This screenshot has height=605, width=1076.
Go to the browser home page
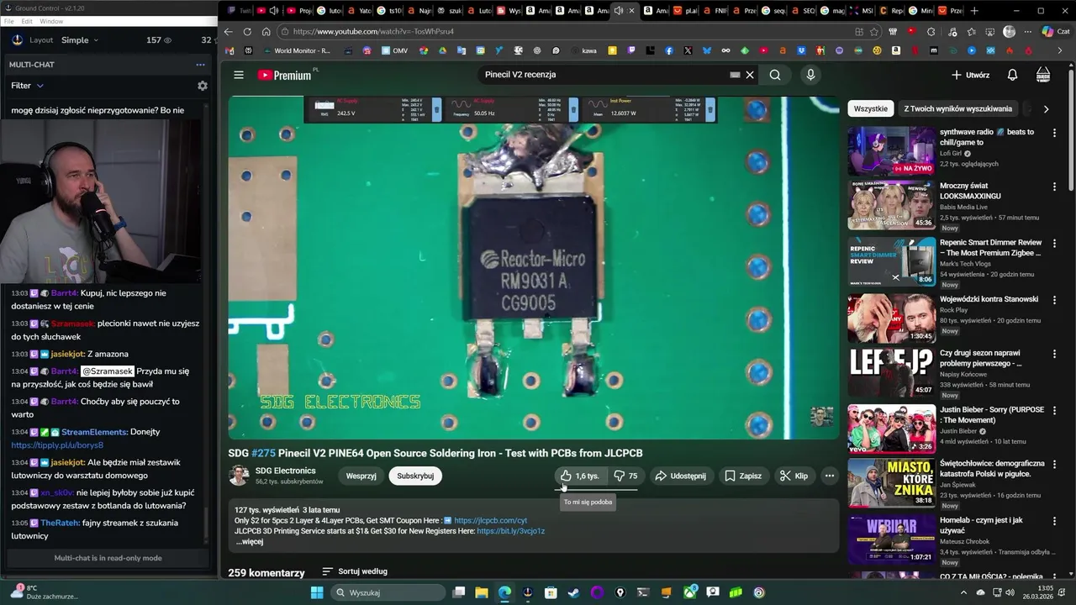266,31
